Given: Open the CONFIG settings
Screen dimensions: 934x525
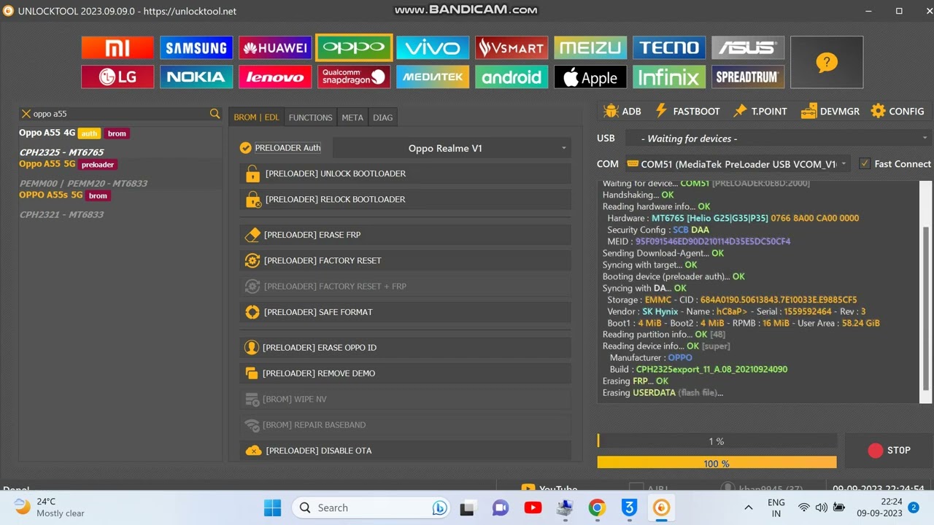Looking at the screenshot, I should [898, 111].
